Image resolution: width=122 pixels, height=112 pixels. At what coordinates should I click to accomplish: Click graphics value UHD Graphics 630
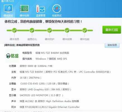coord(46,89)
